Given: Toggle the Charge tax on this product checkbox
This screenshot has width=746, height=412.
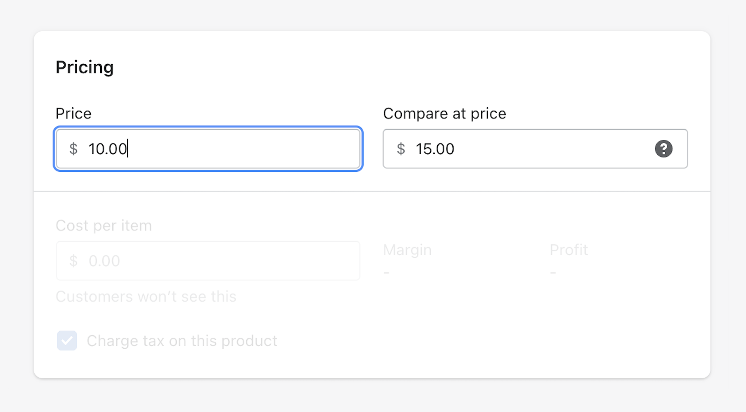Looking at the screenshot, I should 67,341.
